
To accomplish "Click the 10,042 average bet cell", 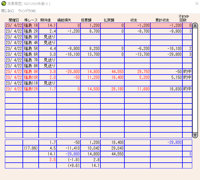I will click(x=91, y=148).
